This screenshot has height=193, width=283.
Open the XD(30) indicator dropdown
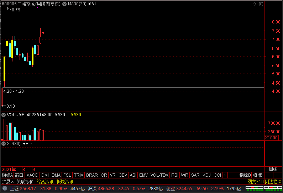tap(4, 144)
